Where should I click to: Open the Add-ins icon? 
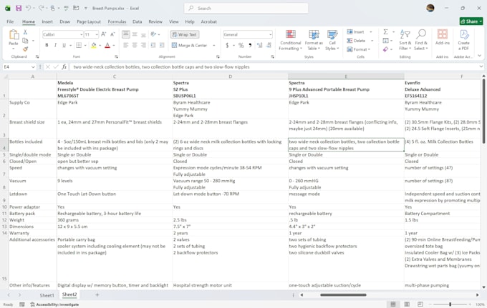443,37
